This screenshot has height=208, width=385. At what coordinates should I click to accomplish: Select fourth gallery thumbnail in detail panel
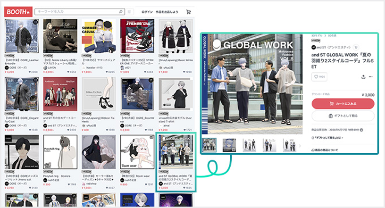[269, 145]
